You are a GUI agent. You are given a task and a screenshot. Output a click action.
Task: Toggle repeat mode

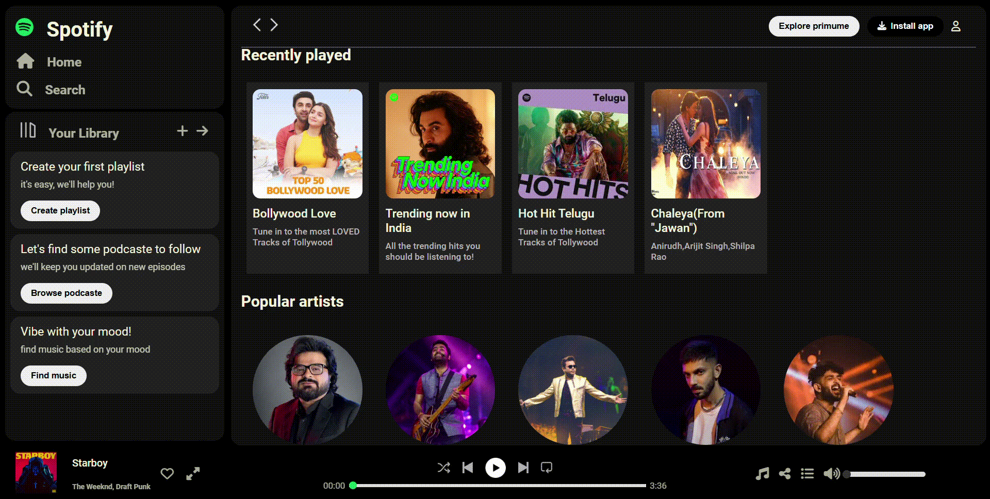click(x=547, y=468)
